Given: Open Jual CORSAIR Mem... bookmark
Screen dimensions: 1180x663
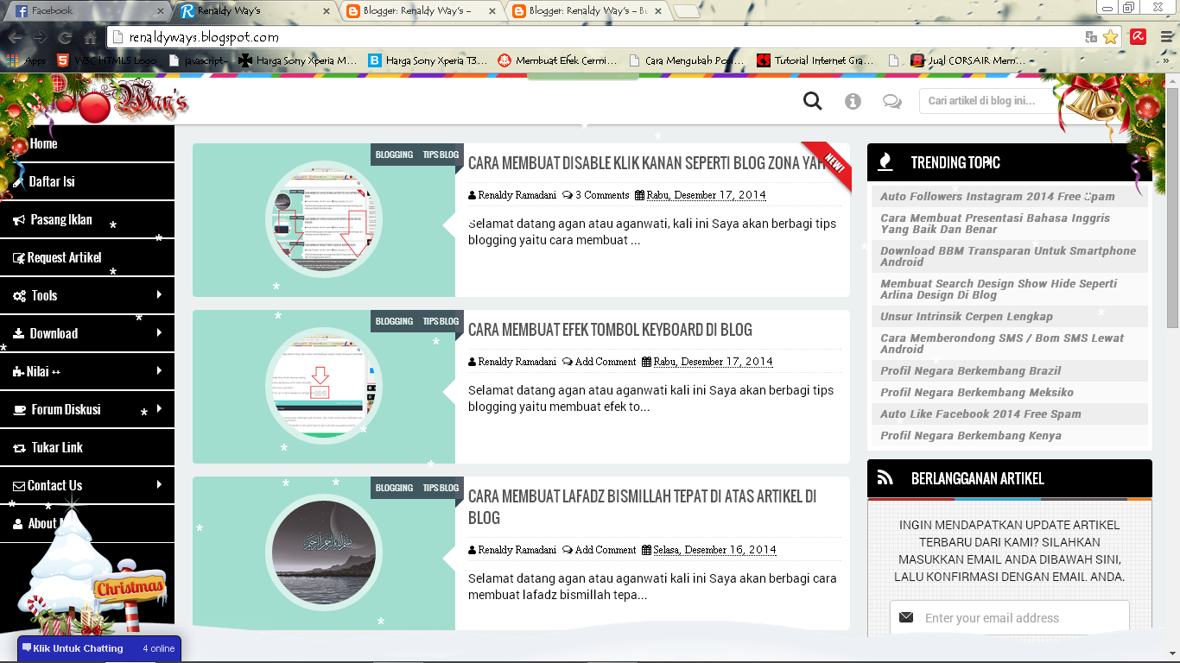Looking at the screenshot, I should coord(967,60).
